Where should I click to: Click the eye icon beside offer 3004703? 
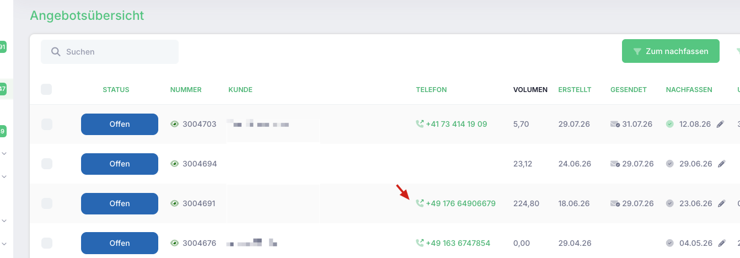[x=175, y=125]
